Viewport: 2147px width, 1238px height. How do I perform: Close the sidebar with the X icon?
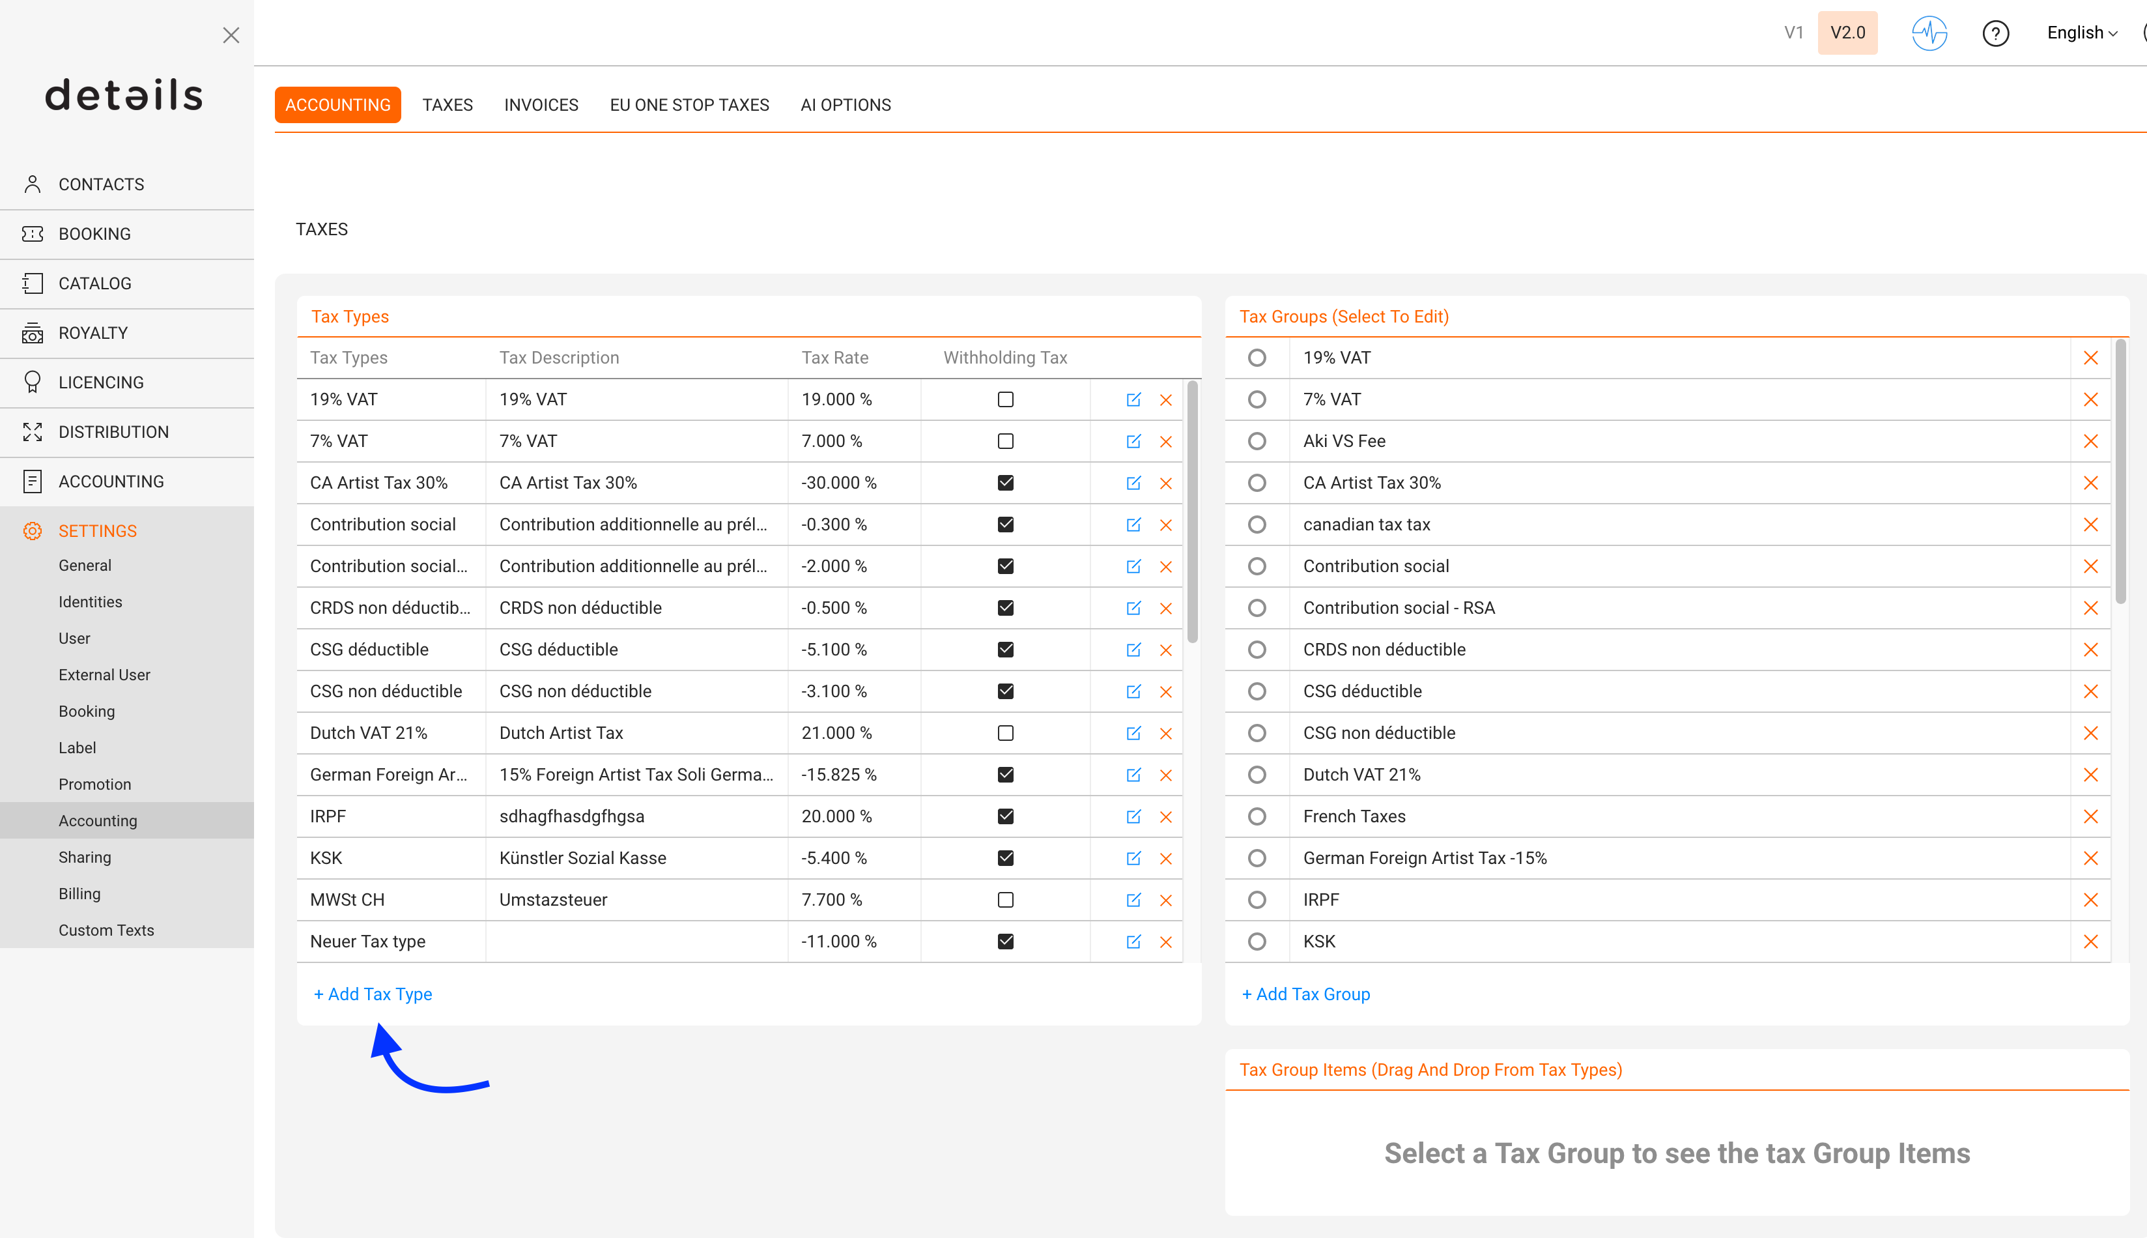click(x=231, y=35)
